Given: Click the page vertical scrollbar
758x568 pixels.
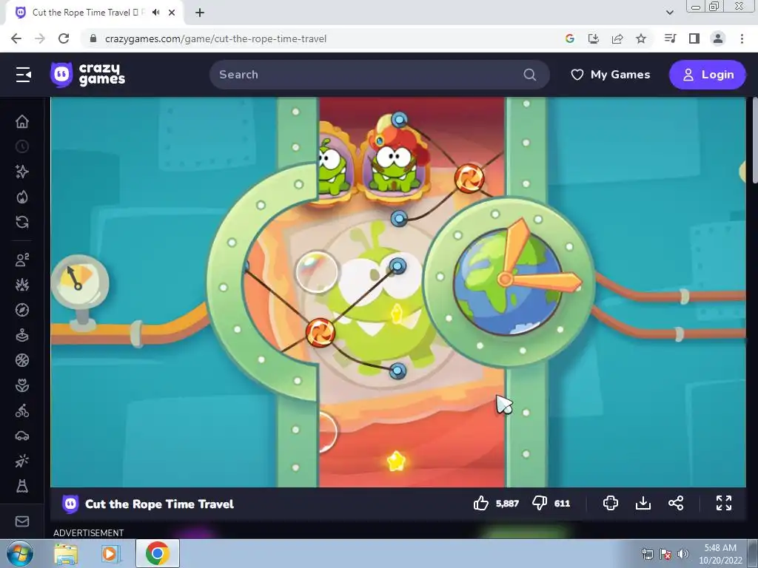Looking at the screenshot, I should [754, 140].
